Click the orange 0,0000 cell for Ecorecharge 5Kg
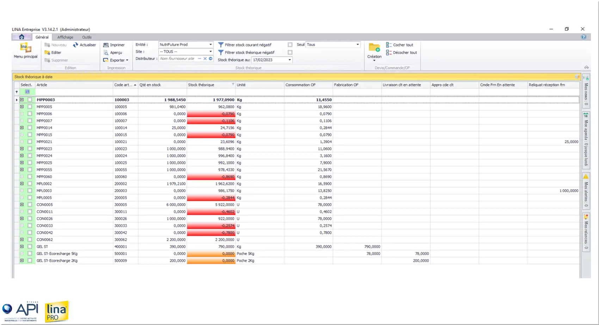 [211, 254]
